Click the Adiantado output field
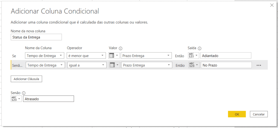 pos(226,55)
